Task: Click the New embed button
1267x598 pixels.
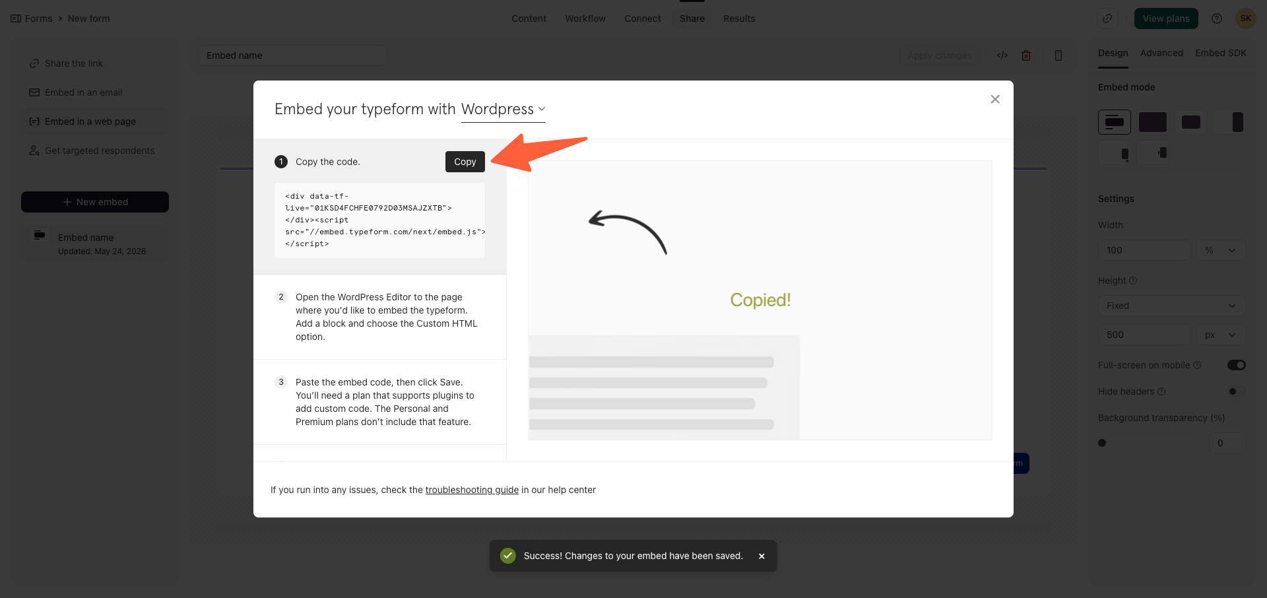Action: 95,202
